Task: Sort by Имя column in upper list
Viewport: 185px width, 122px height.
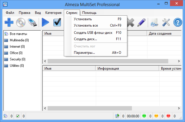Action: [x=53, y=34]
